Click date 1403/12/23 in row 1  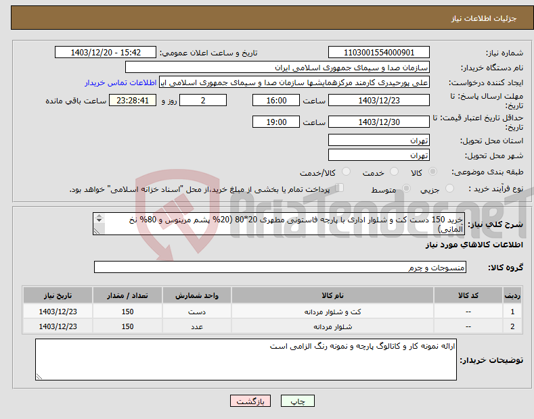tap(58, 312)
